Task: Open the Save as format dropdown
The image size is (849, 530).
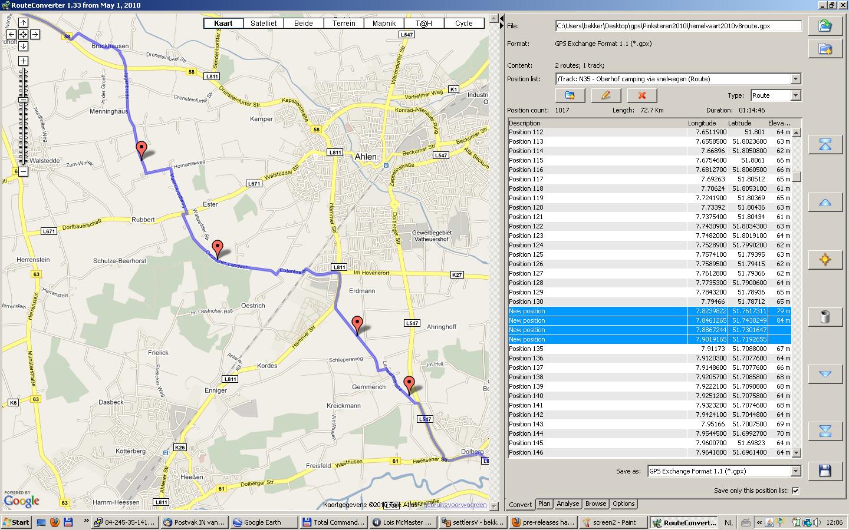Action: pyautogui.click(x=795, y=471)
